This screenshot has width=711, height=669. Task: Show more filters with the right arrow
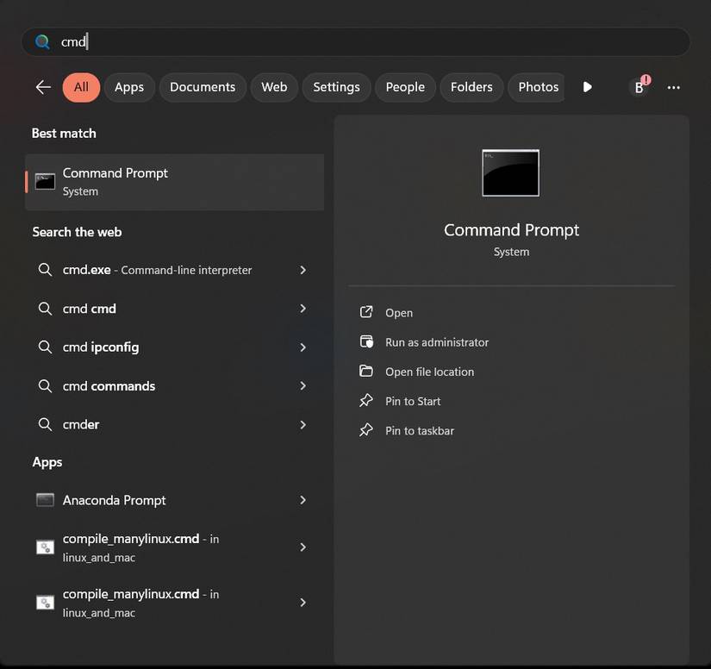[x=587, y=87]
